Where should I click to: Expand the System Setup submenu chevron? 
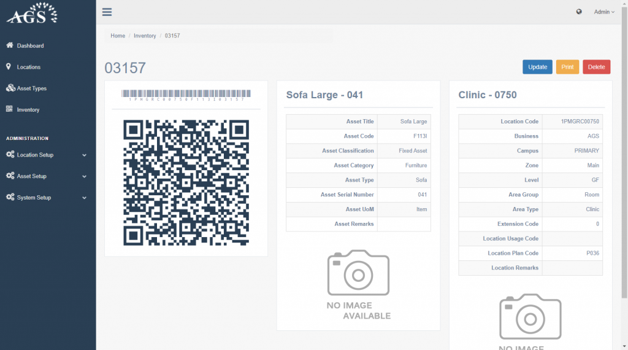pos(84,198)
